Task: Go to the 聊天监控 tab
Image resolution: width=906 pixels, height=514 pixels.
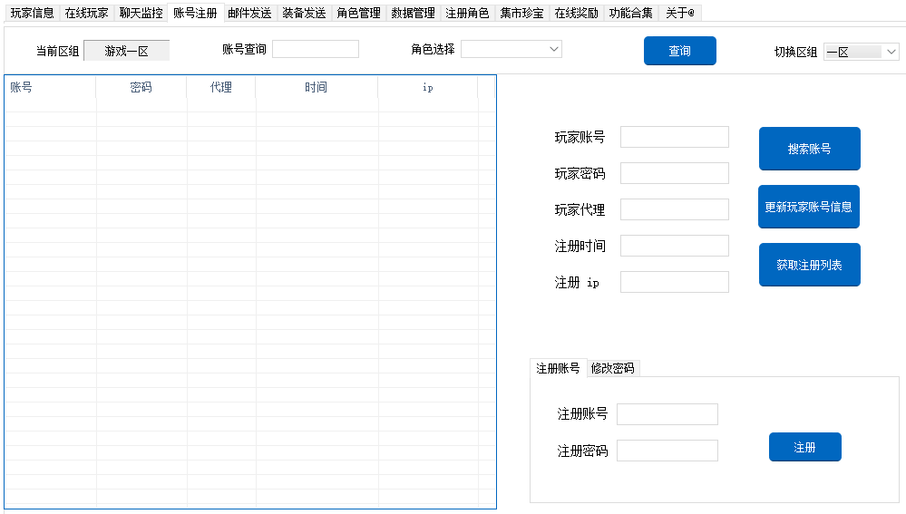Action: pos(141,13)
